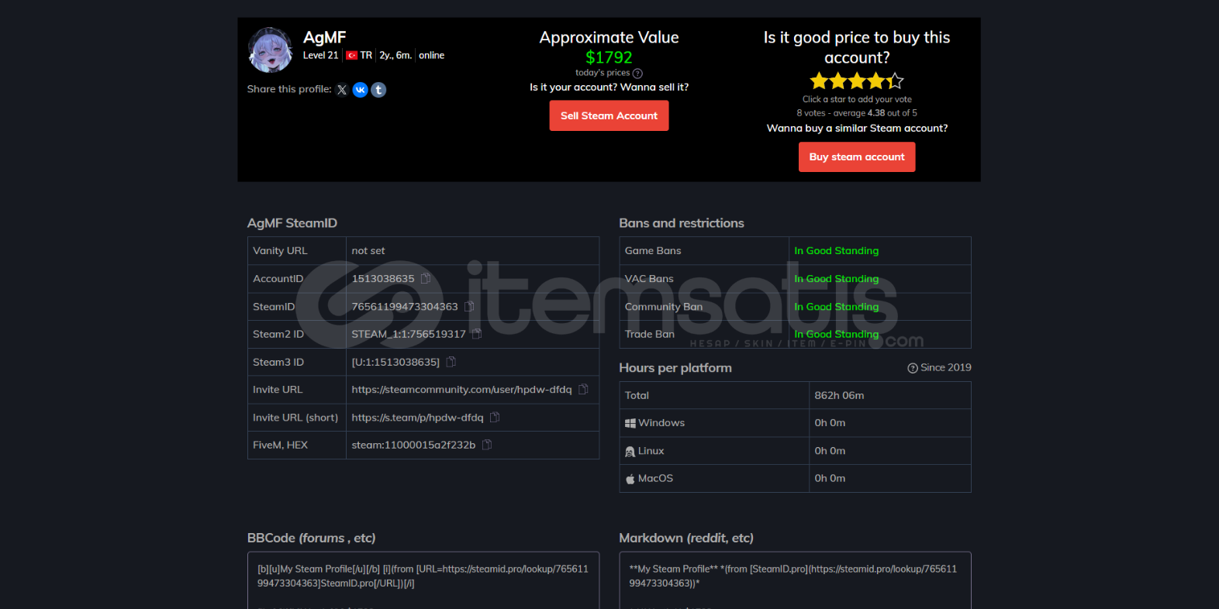Click the 'not set' Vanity URL value
Image resolution: width=1219 pixels, height=609 pixels.
coord(368,251)
